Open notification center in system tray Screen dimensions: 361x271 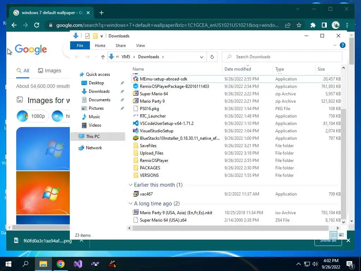[x=350, y=264]
